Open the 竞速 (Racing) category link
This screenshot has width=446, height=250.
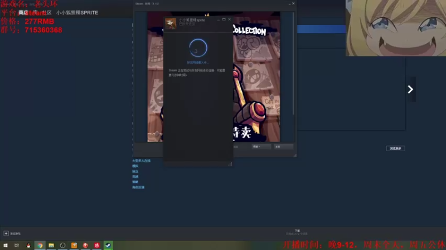point(135,177)
